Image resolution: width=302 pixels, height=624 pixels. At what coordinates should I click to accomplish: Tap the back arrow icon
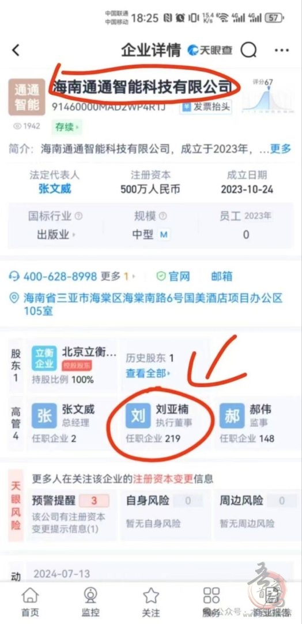pyautogui.click(x=16, y=50)
